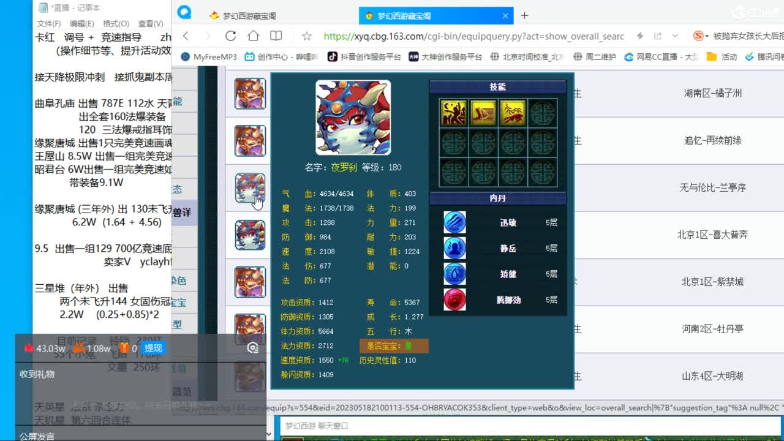784x441 pixels.
Task: Click the third yellow skill icon in 技能 grid
Action: (x=513, y=113)
